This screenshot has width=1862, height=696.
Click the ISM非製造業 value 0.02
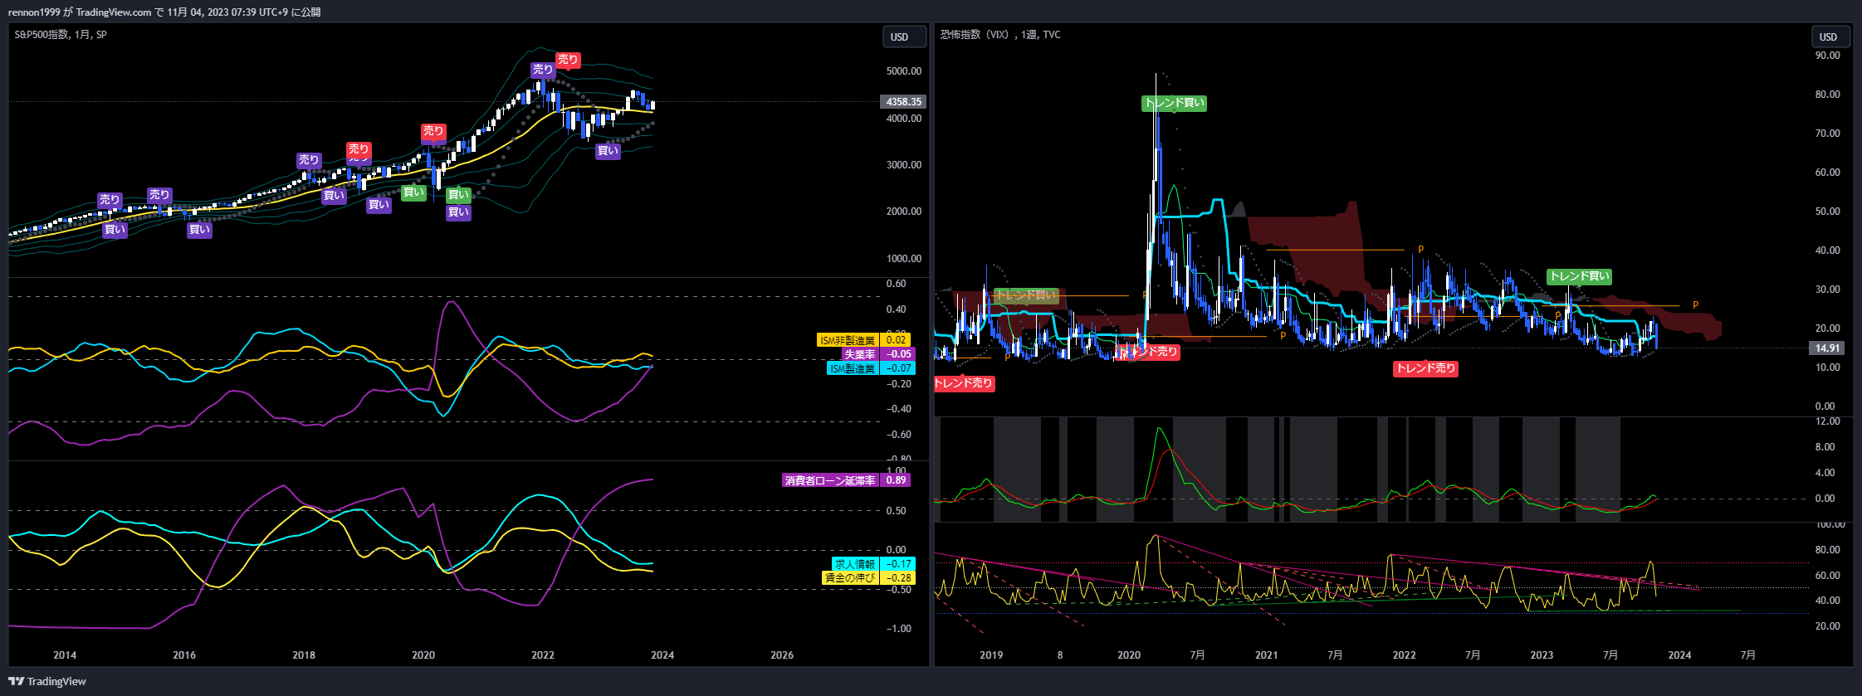pos(896,340)
